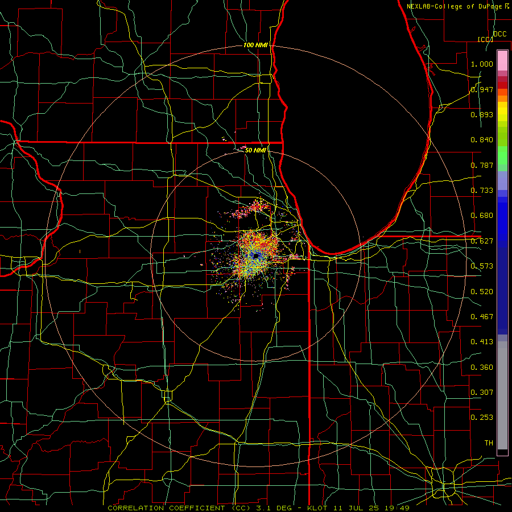Click the 0.787 scale value
512x512 pixels.
click(482, 165)
